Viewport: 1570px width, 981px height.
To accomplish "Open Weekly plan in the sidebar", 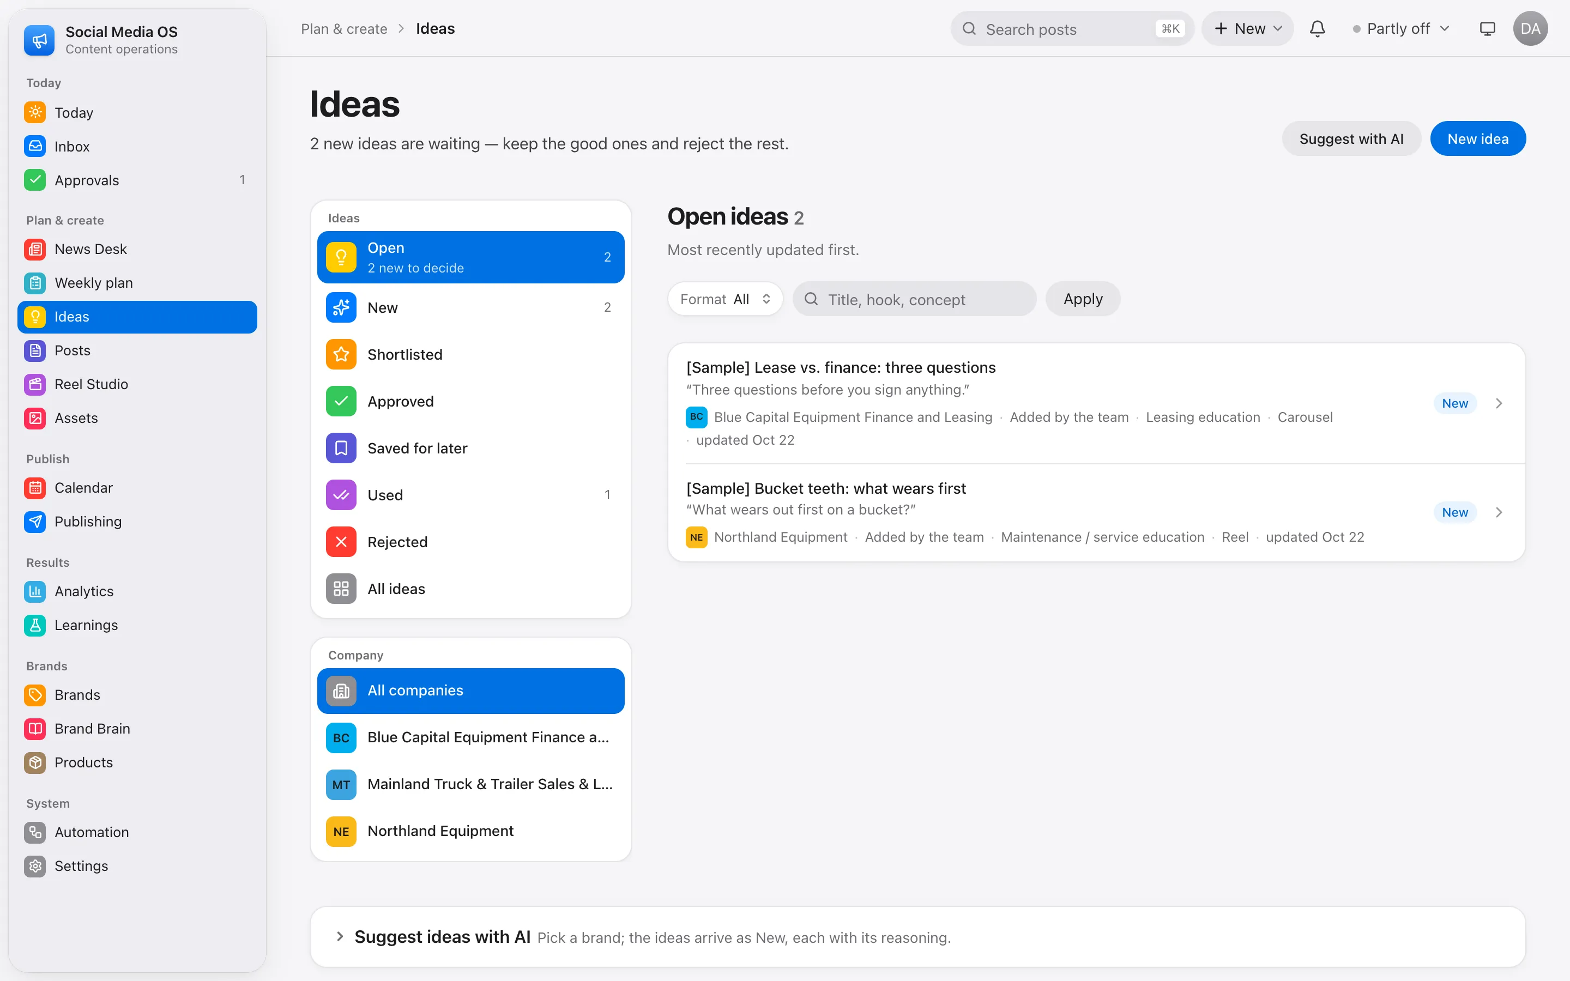I will pos(137,283).
